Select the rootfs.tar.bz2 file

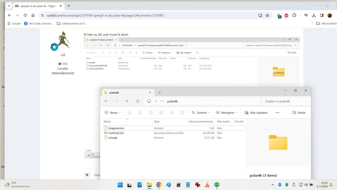point(116,133)
